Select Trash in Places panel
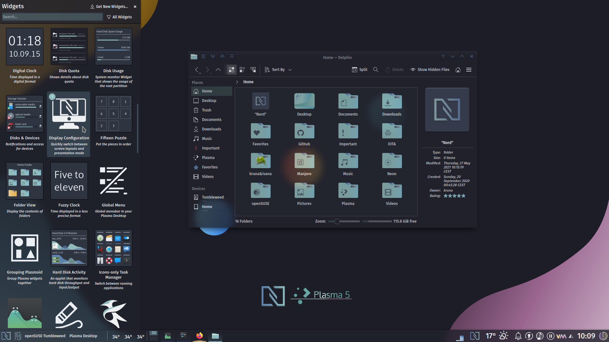Image resolution: width=609 pixels, height=342 pixels. [x=212, y=110]
